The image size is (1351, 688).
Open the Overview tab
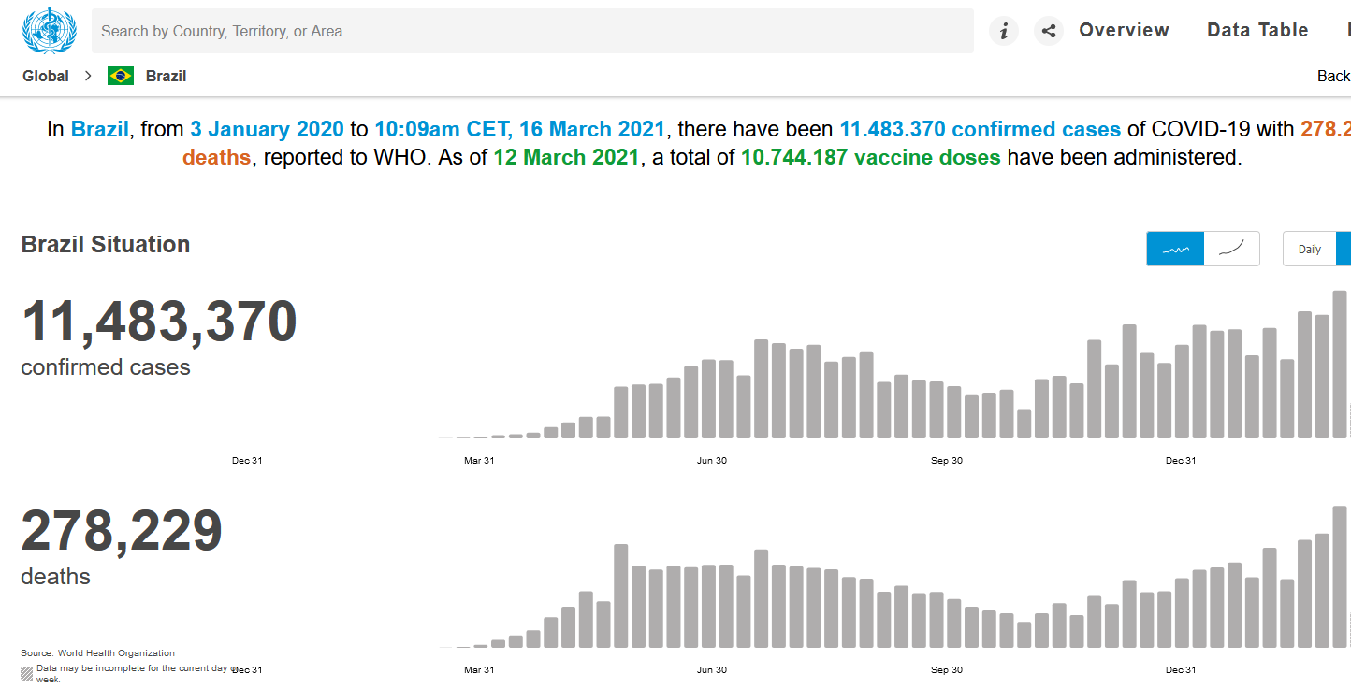tap(1124, 30)
